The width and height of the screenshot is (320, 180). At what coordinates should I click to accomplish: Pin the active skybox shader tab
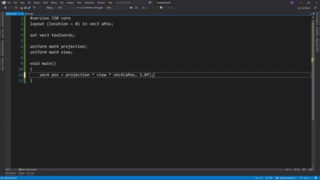(19, 13)
